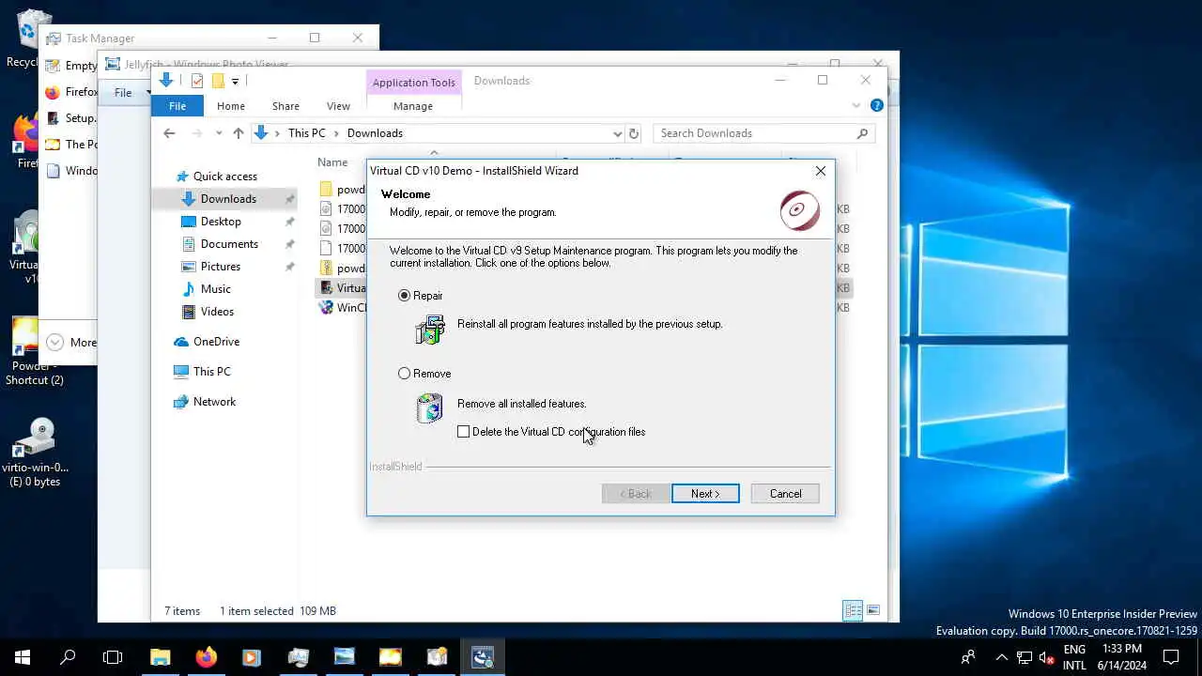Close the InstallShield Wizard dialog

pyautogui.click(x=821, y=171)
